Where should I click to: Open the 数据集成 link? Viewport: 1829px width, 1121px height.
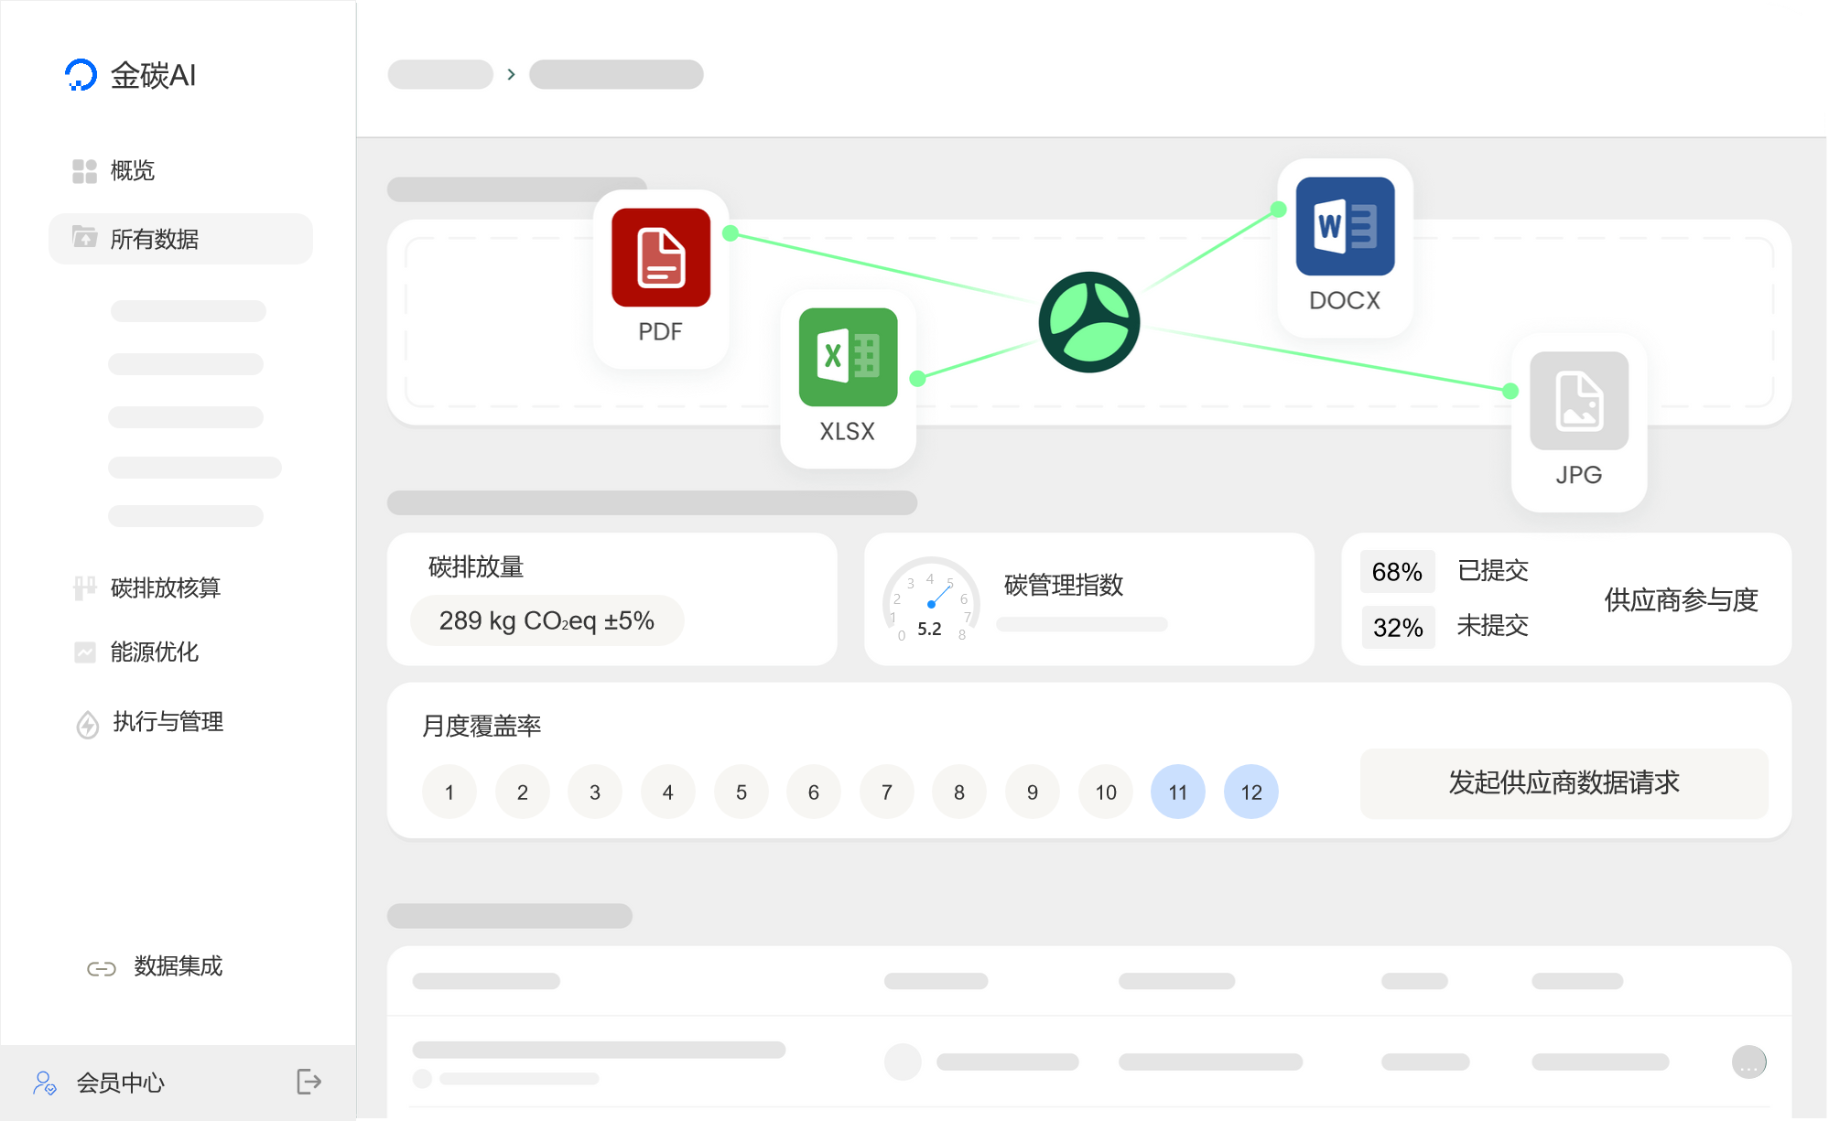click(177, 966)
